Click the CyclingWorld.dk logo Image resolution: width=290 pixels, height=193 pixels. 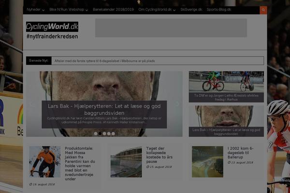tap(52, 27)
